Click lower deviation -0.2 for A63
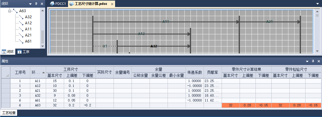 coord(88,105)
